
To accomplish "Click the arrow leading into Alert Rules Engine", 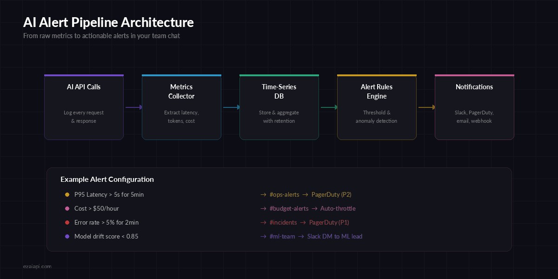I will pyautogui.click(x=328, y=107).
